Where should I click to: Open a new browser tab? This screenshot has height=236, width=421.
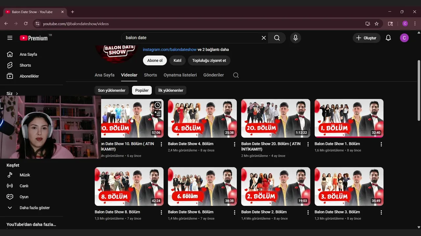coord(73,12)
